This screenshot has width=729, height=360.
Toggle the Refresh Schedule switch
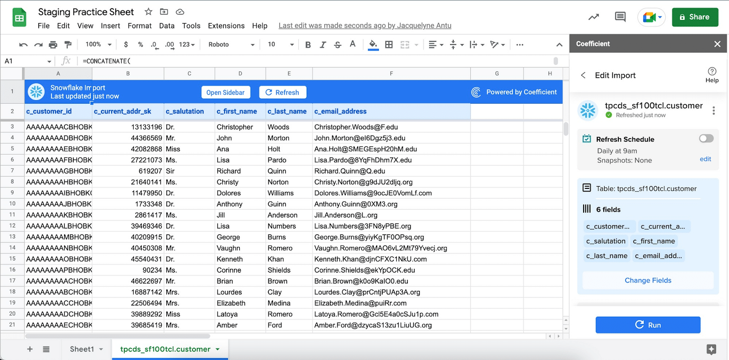click(x=706, y=138)
